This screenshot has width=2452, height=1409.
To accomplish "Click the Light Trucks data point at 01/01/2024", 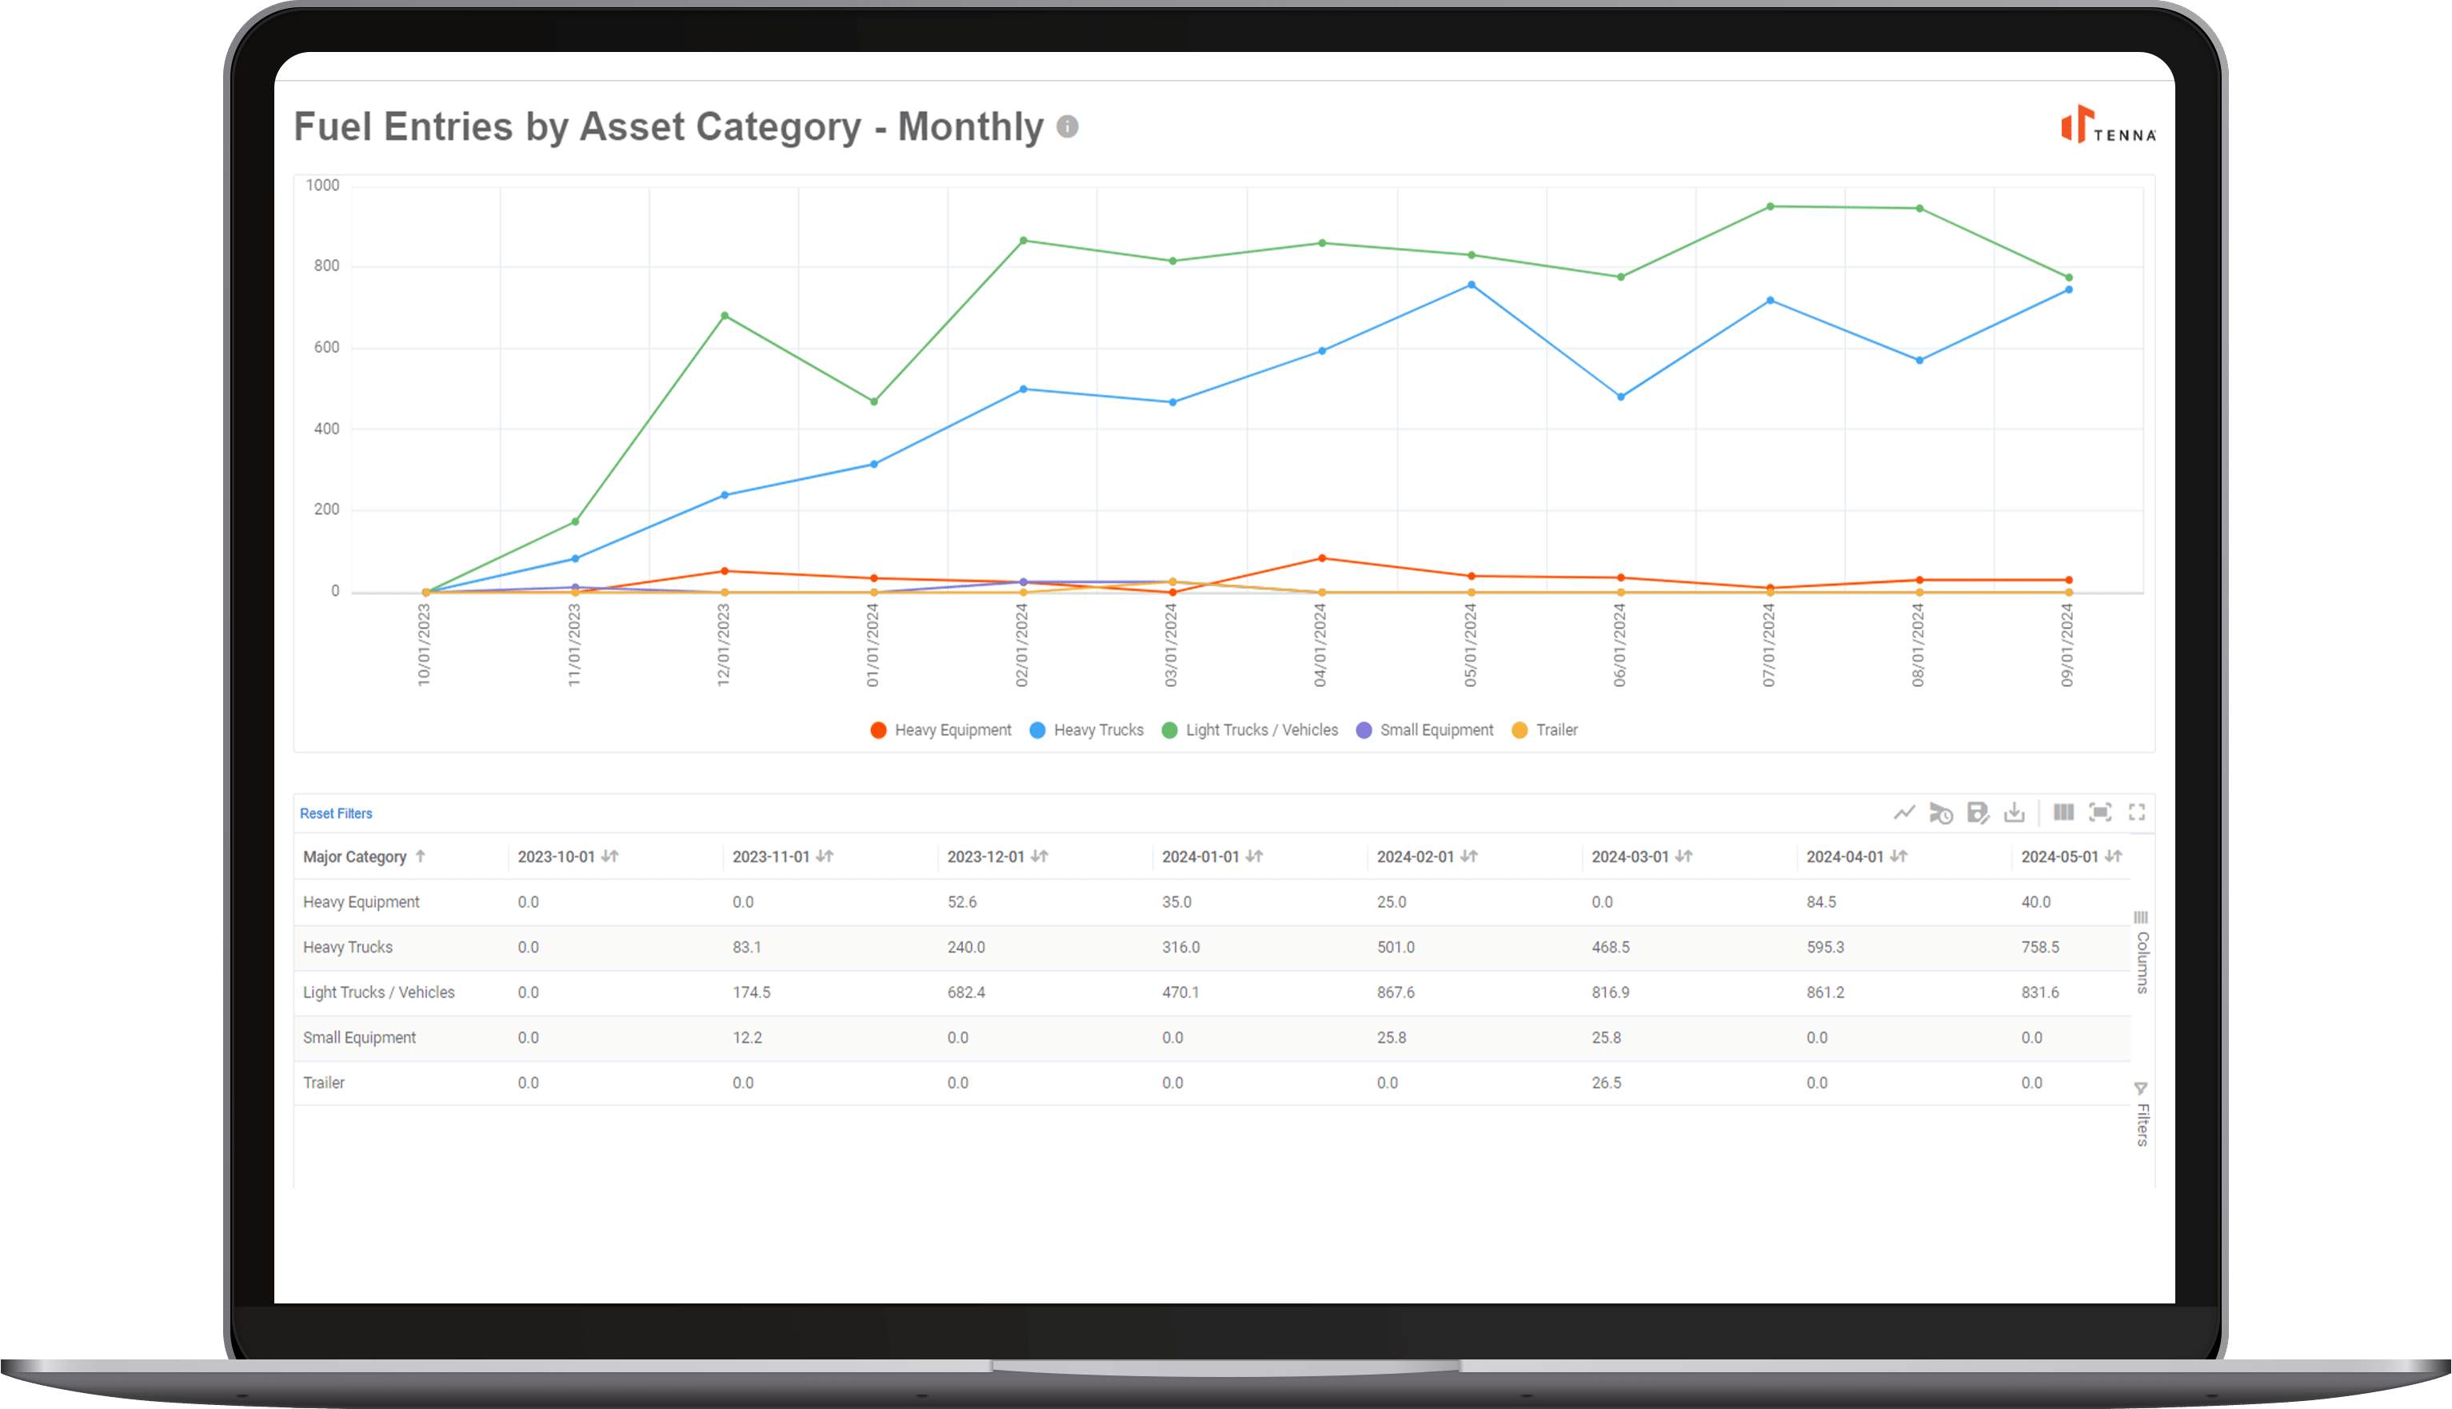I will coord(874,401).
